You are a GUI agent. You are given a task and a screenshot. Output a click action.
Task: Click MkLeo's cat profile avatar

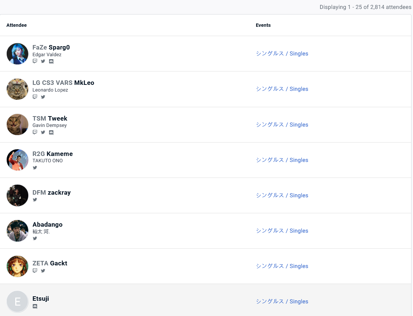17,89
